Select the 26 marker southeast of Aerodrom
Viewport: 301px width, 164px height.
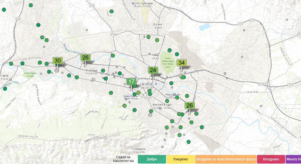pyautogui.click(x=189, y=105)
